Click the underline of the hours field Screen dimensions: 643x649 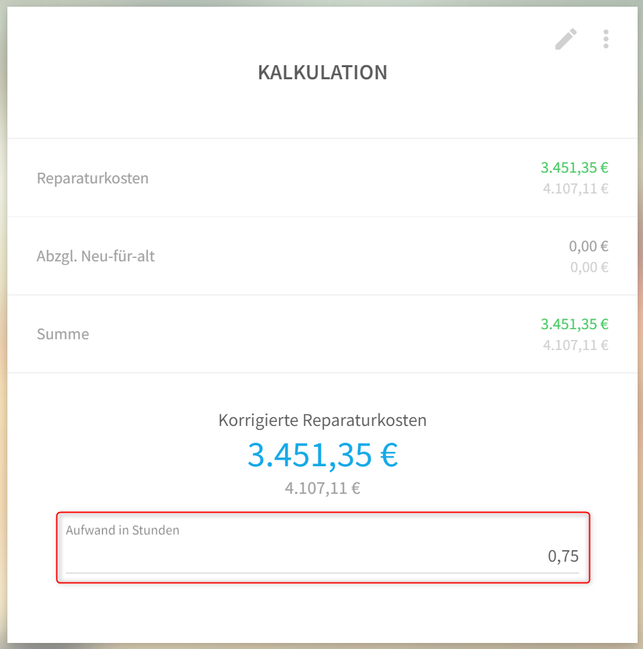[323, 573]
